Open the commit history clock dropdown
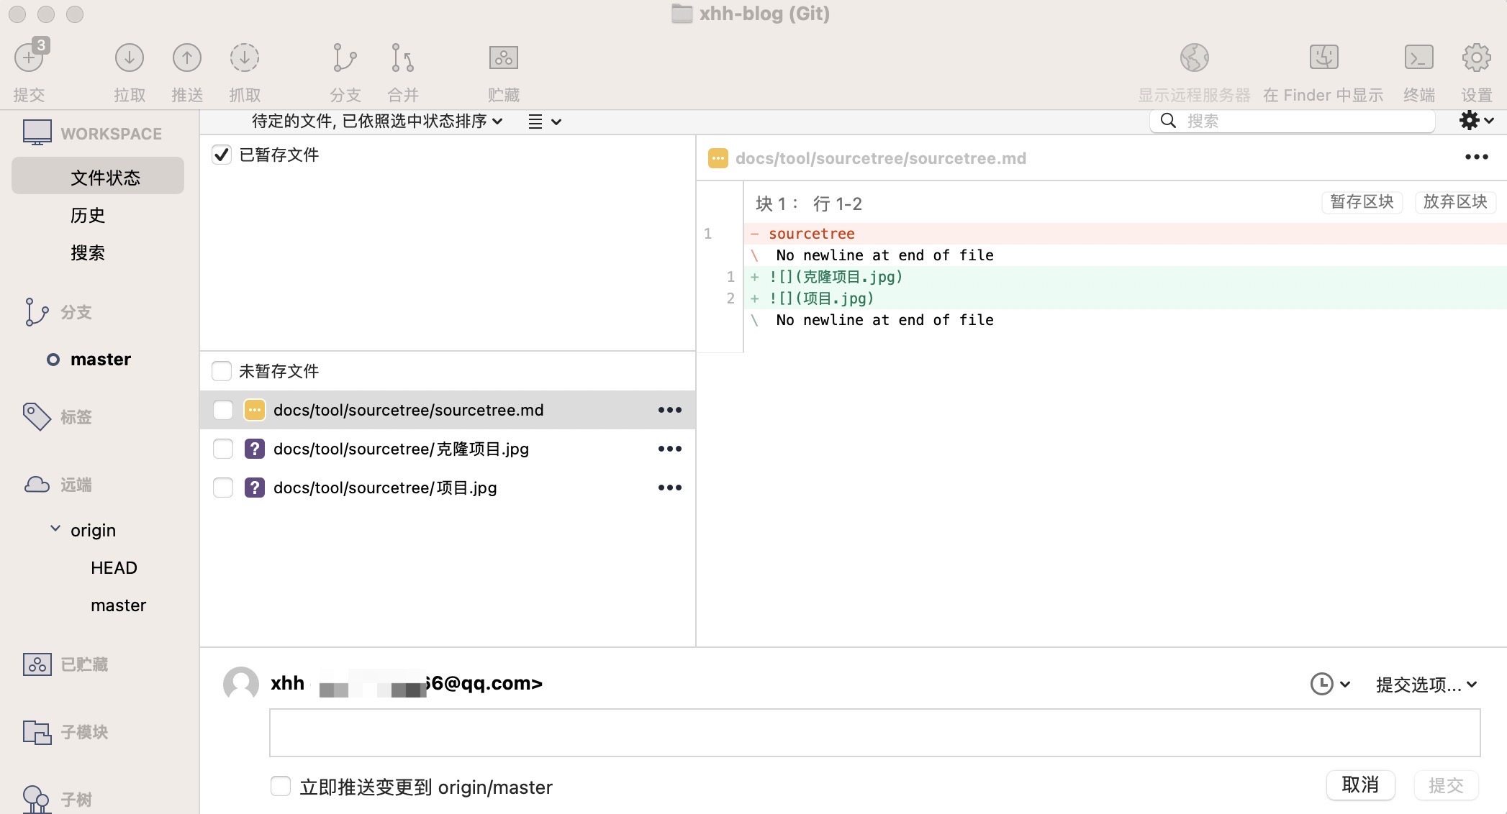Image resolution: width=1507 pixels, height=814 pixels. click(x=1329, y=684)
